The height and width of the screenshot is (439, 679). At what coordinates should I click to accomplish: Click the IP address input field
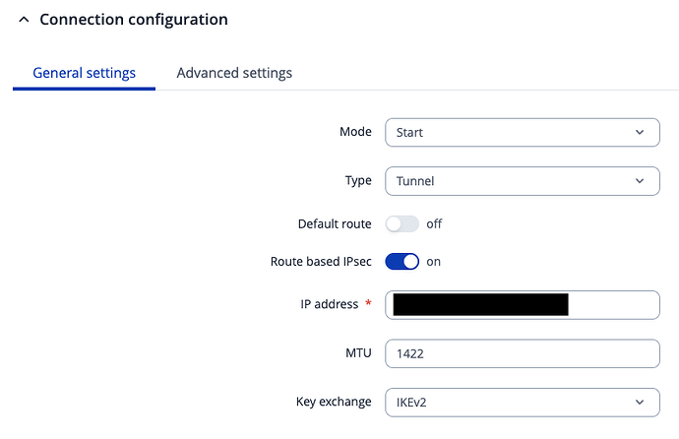[612, 305]
